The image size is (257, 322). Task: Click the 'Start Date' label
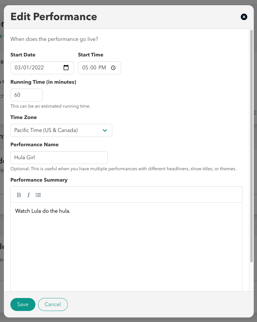[x=23, y=54]
